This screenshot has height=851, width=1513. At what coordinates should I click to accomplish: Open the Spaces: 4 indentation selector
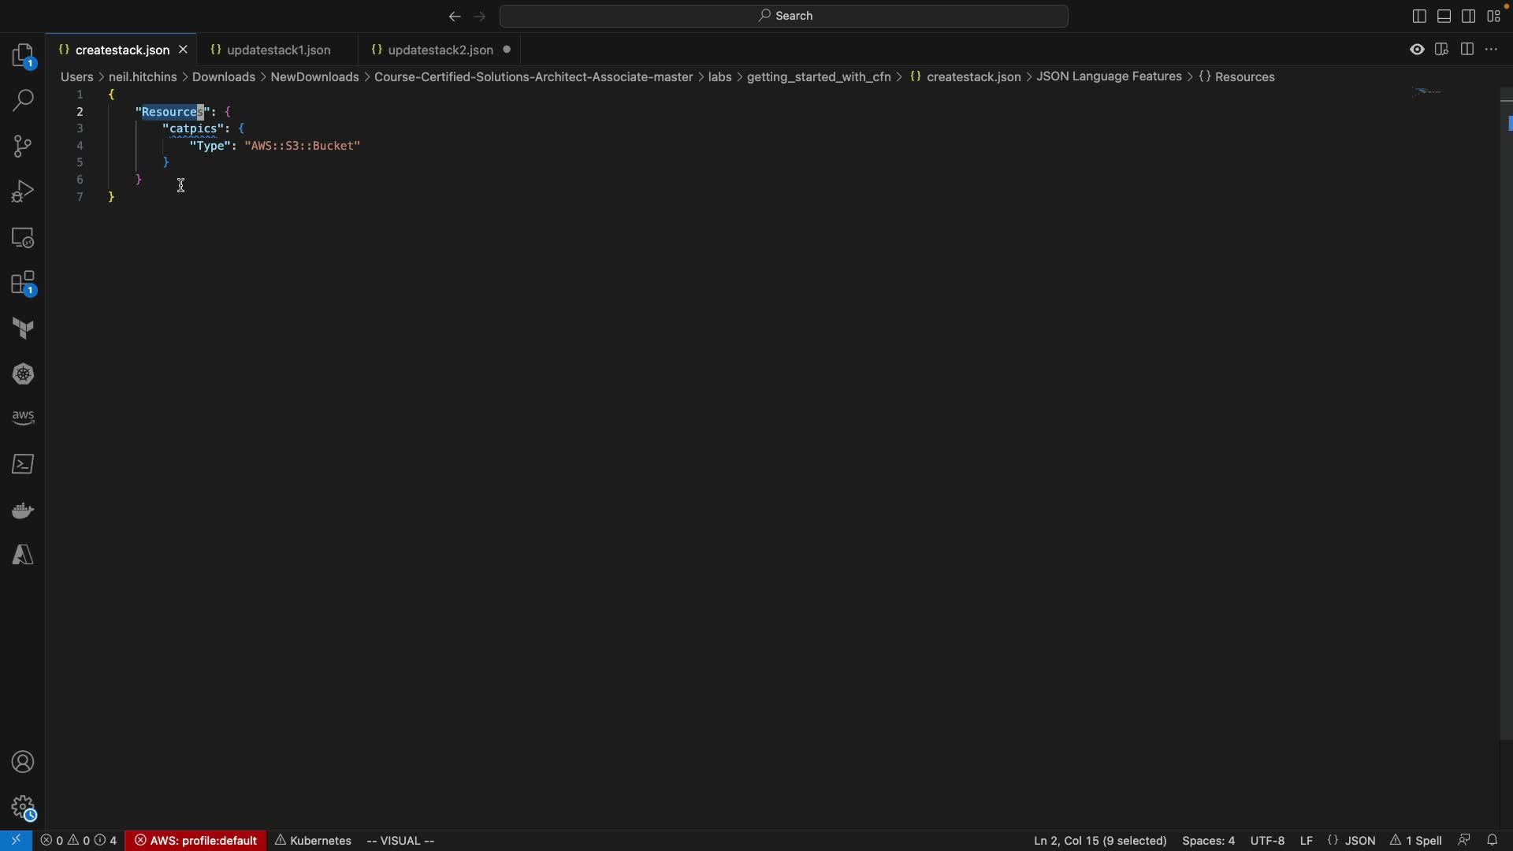point(1209,841)
